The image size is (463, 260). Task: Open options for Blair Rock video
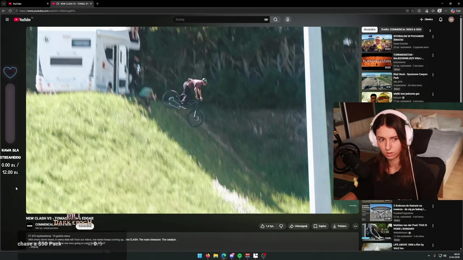click(433, 75)
